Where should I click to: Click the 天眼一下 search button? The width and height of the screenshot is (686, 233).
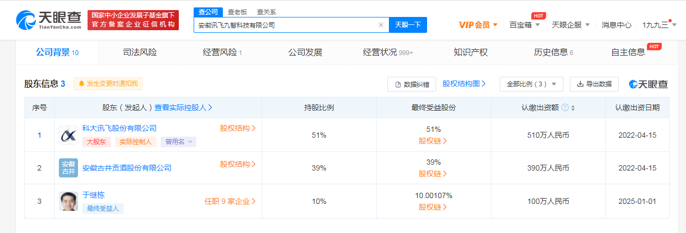coord(408,25)
